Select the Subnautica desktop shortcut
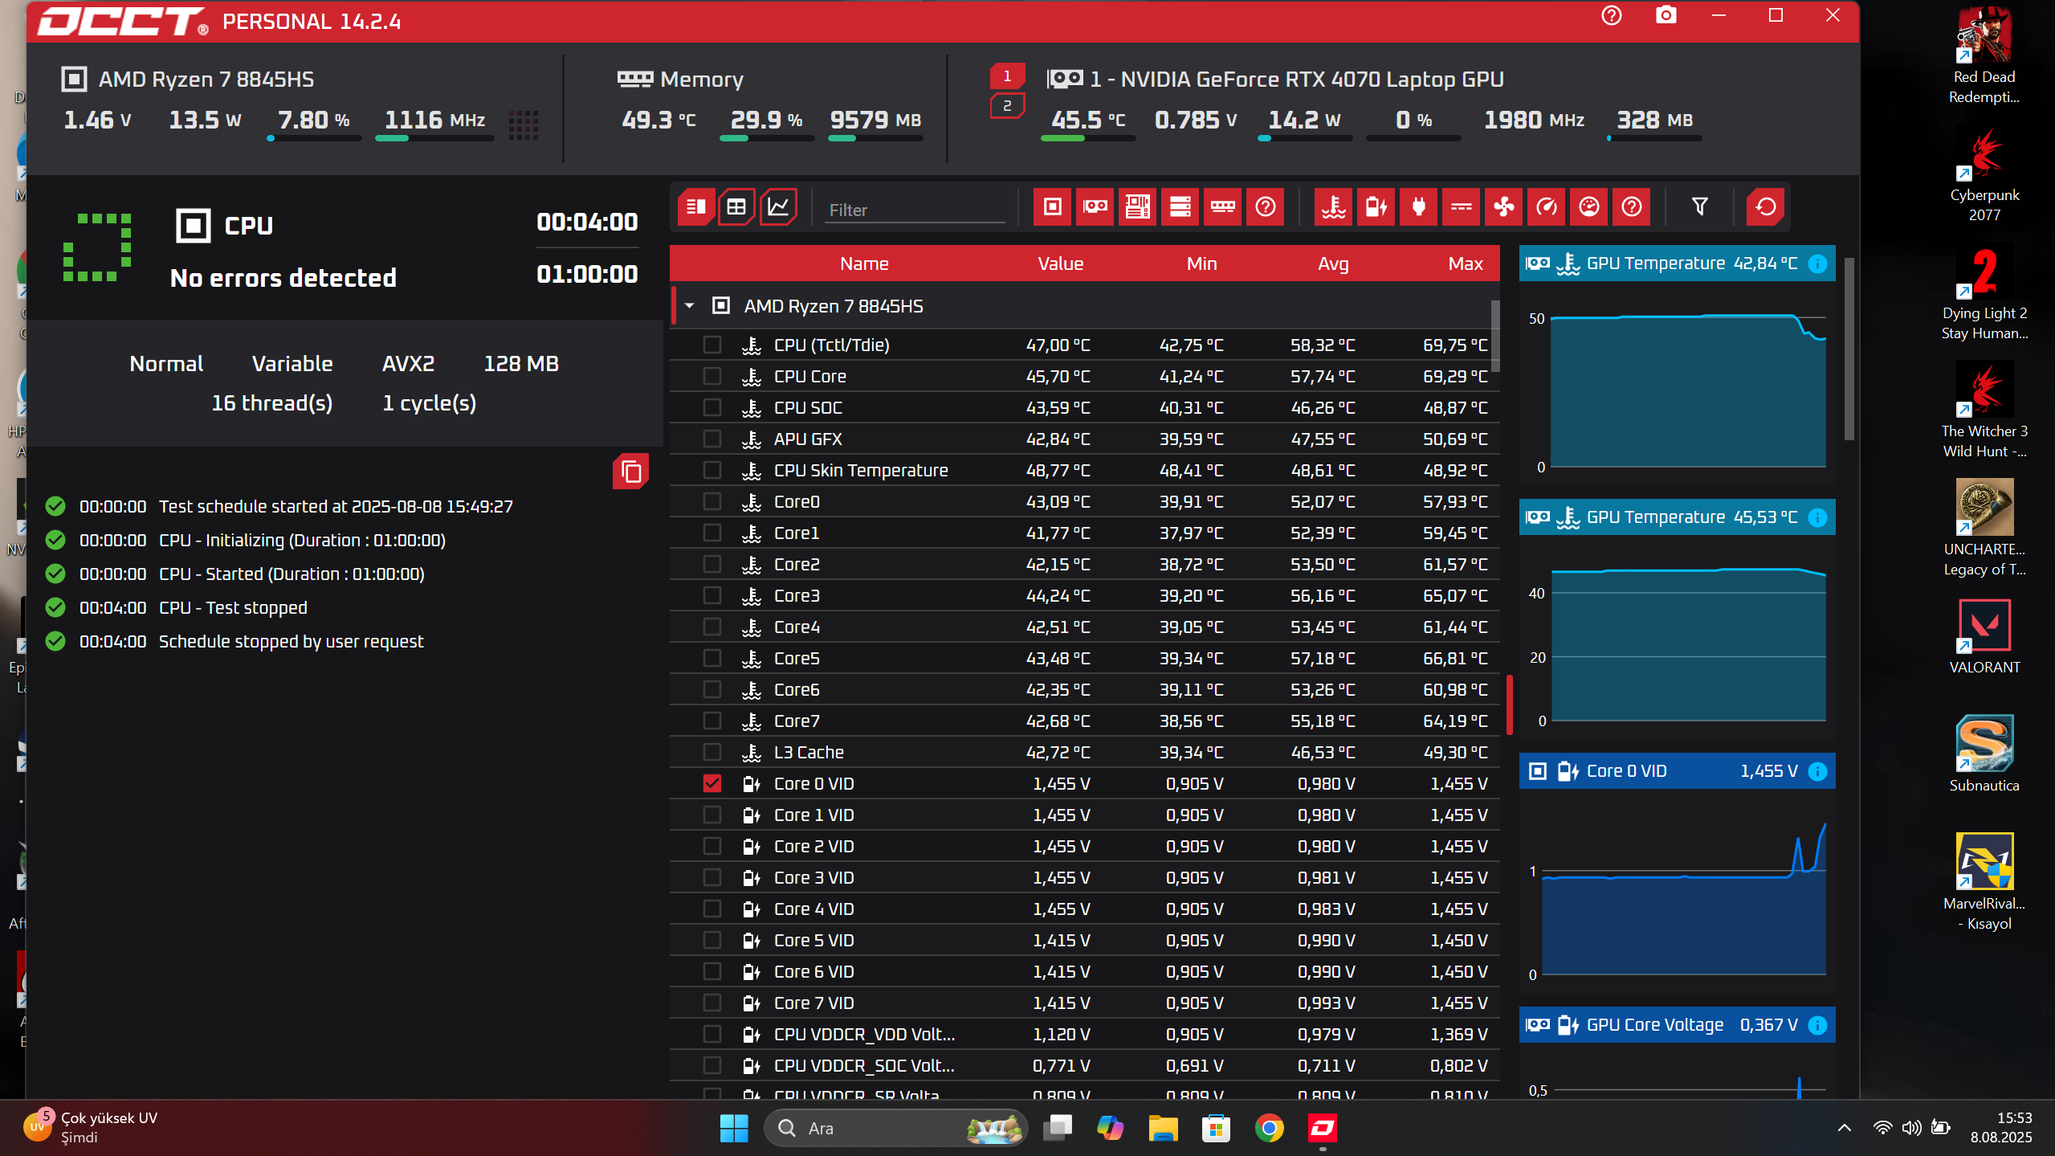Image resolution: width=2055 pixels, height=1156 pixels. click(1984, 754)
